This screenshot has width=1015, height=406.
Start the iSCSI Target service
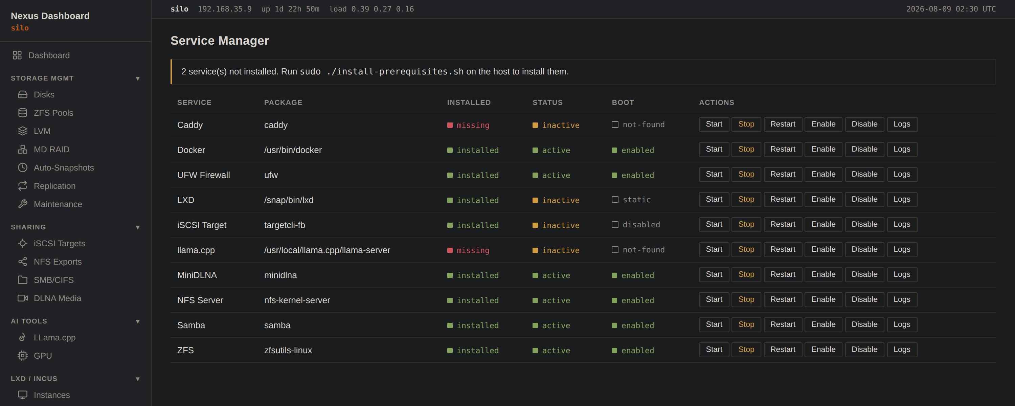(714, 224)
